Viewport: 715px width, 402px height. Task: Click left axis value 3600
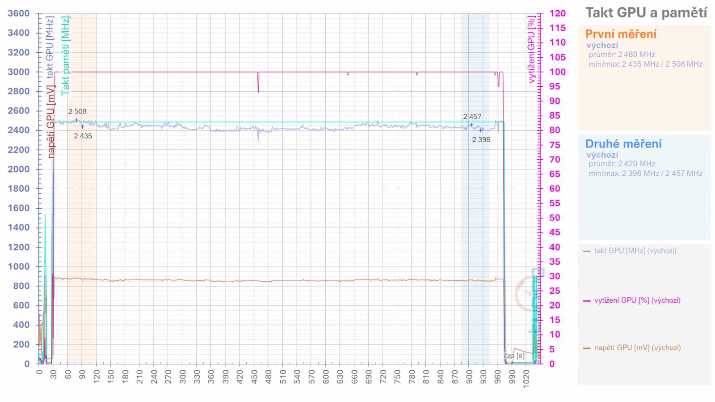pos(19,13)
